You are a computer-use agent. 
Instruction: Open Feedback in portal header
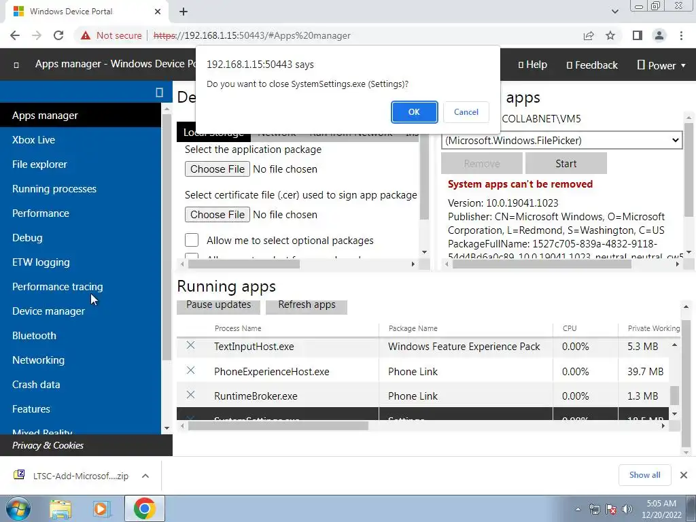(592, 65)
